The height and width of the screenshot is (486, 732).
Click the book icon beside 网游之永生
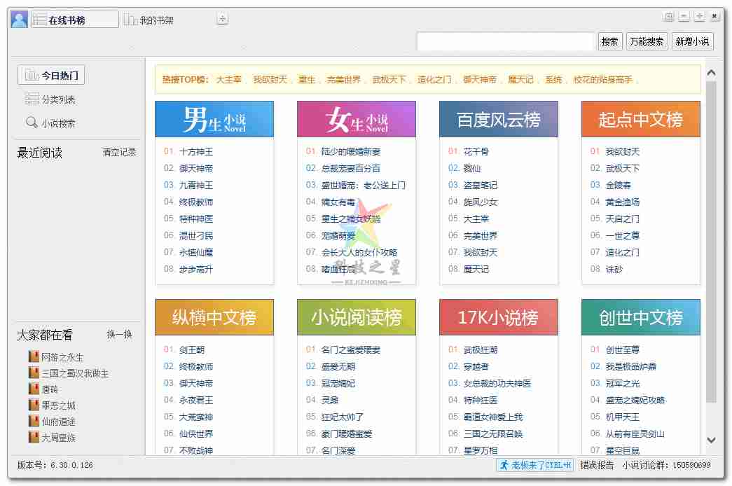34,357
